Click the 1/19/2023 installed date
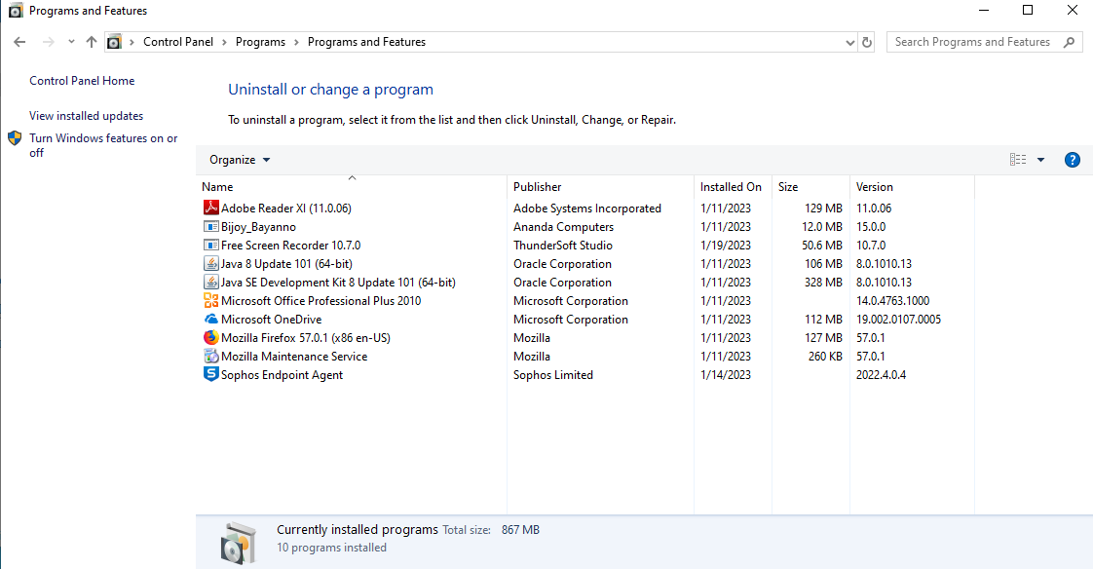Screen dimensions: 1093x569 [x=726, y=246]
